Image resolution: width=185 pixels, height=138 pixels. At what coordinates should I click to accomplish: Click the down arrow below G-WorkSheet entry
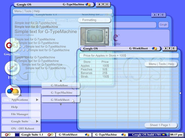pos(61,105)
